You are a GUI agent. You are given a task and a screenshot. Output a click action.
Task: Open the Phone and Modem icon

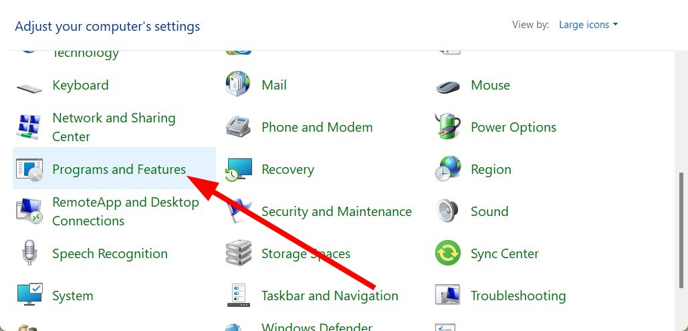click(x=238, y=127)
